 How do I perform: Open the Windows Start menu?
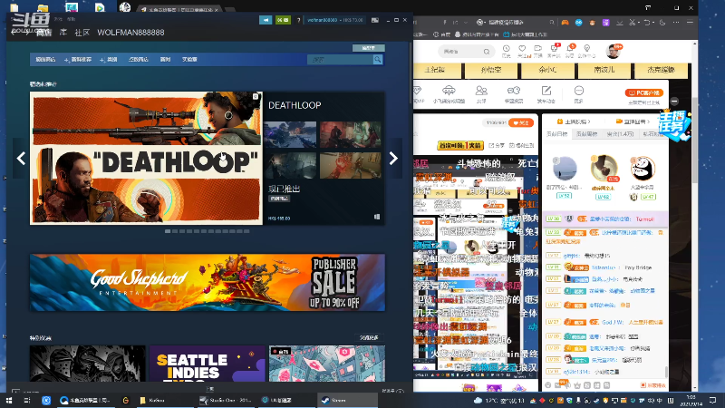point(9,400)
